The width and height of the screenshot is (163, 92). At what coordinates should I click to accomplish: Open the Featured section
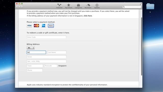point(59,6)
